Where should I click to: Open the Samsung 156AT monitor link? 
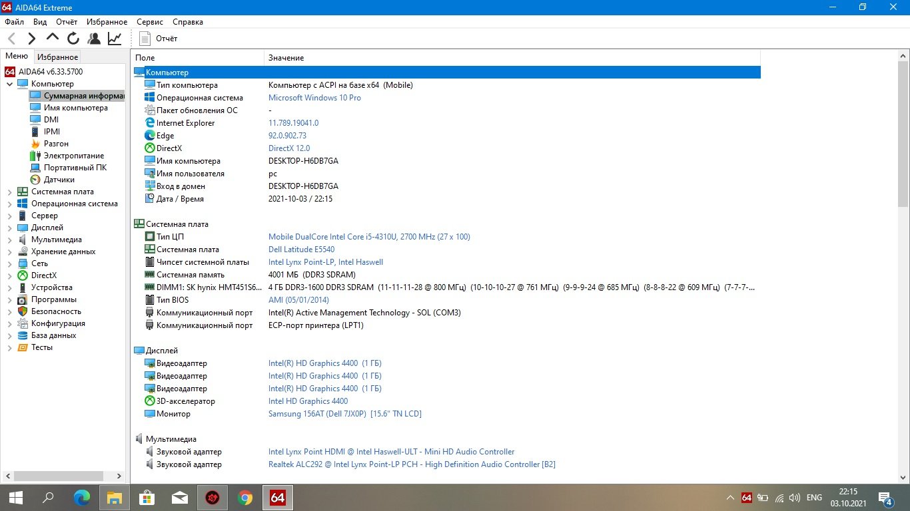tap(345, 414)
